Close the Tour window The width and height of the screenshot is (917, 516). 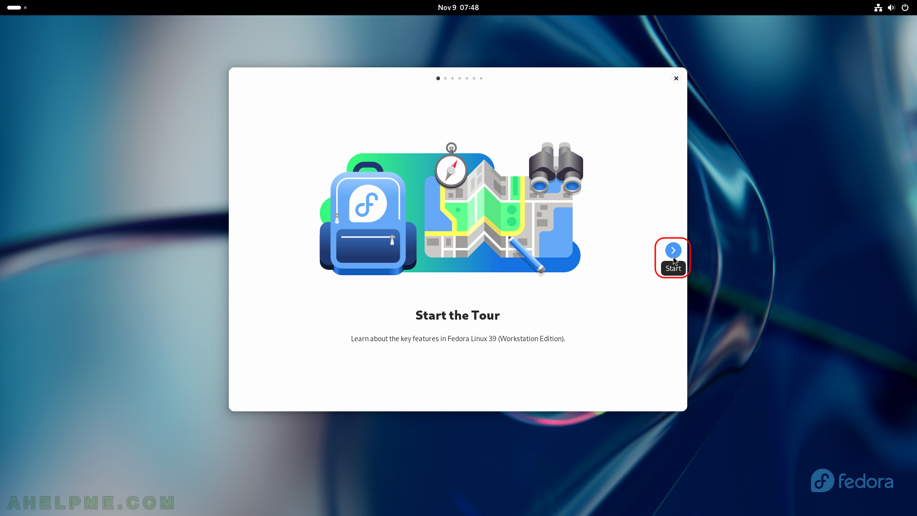[676, 78]
